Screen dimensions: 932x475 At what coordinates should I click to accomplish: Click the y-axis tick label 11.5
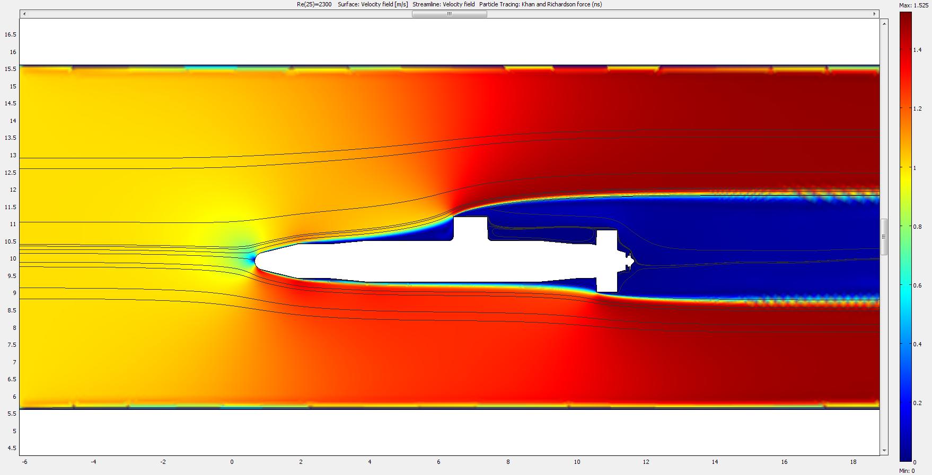pos(11,207)
